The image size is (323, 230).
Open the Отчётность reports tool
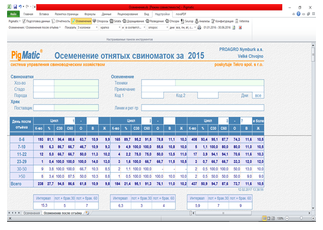tap(61, 21)
